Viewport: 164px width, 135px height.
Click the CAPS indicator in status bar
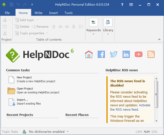[139, 132]
